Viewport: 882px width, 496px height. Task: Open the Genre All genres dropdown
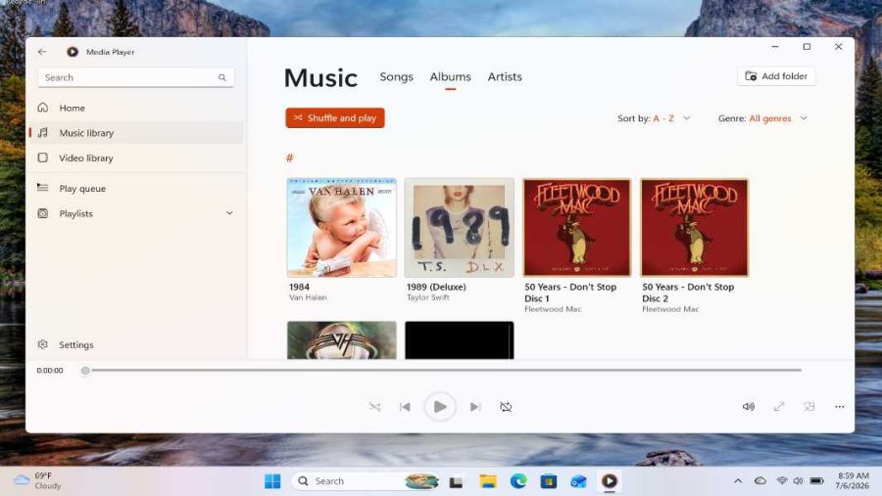coord(762,118)
